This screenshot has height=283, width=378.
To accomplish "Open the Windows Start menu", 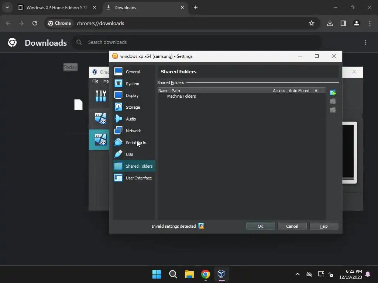I will tap(157, 274).
